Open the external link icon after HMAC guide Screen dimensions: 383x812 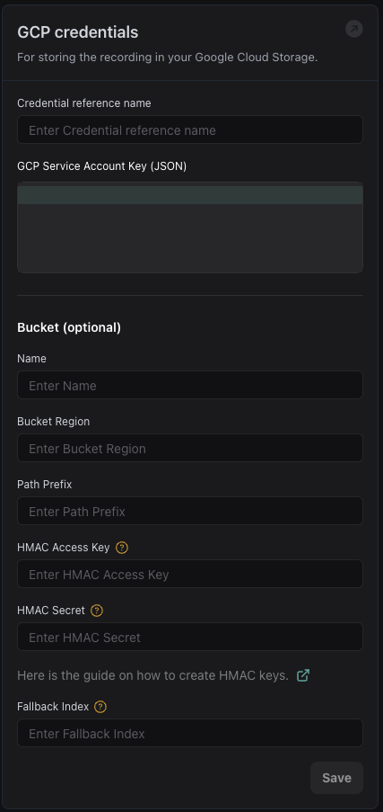[x=303, y=675]
